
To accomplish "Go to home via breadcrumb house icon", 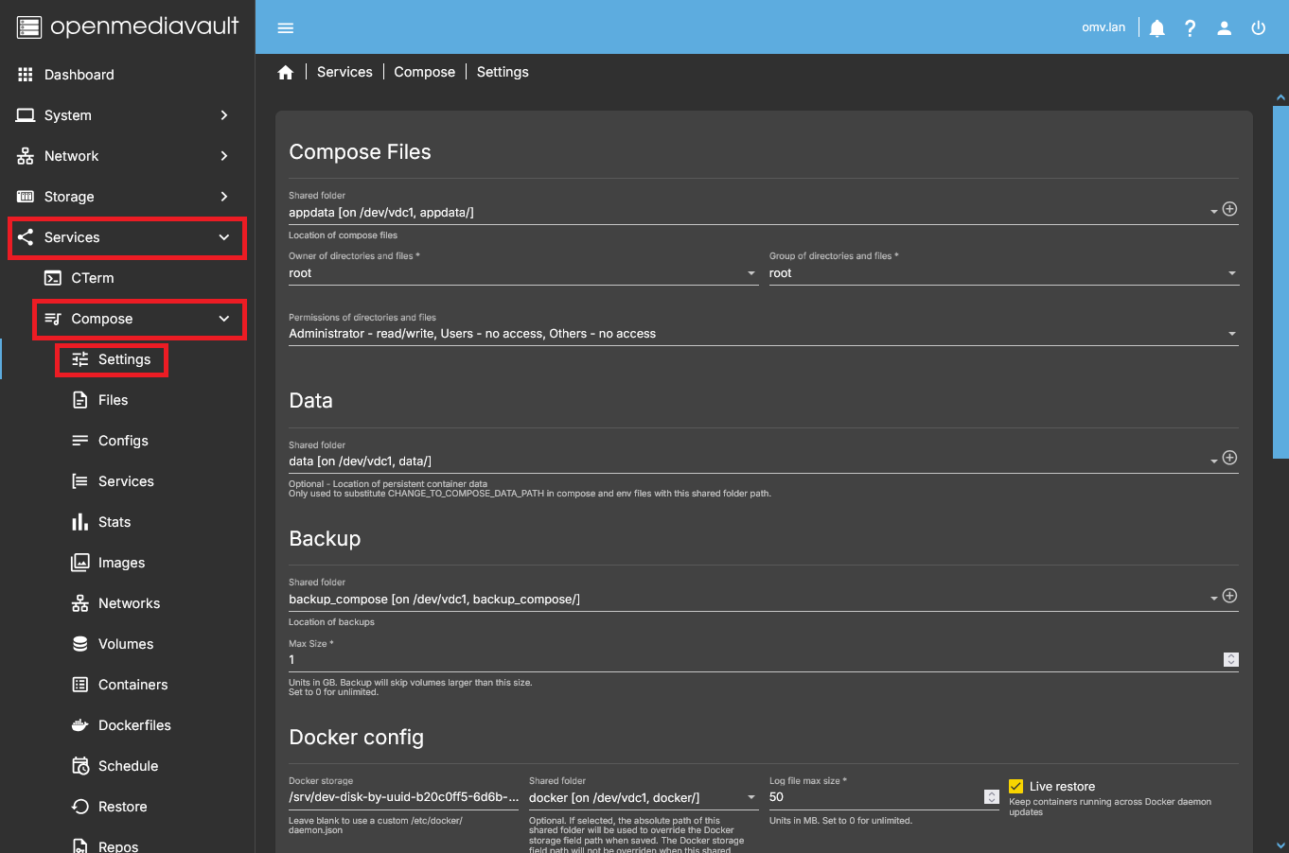I will [286, 73].
